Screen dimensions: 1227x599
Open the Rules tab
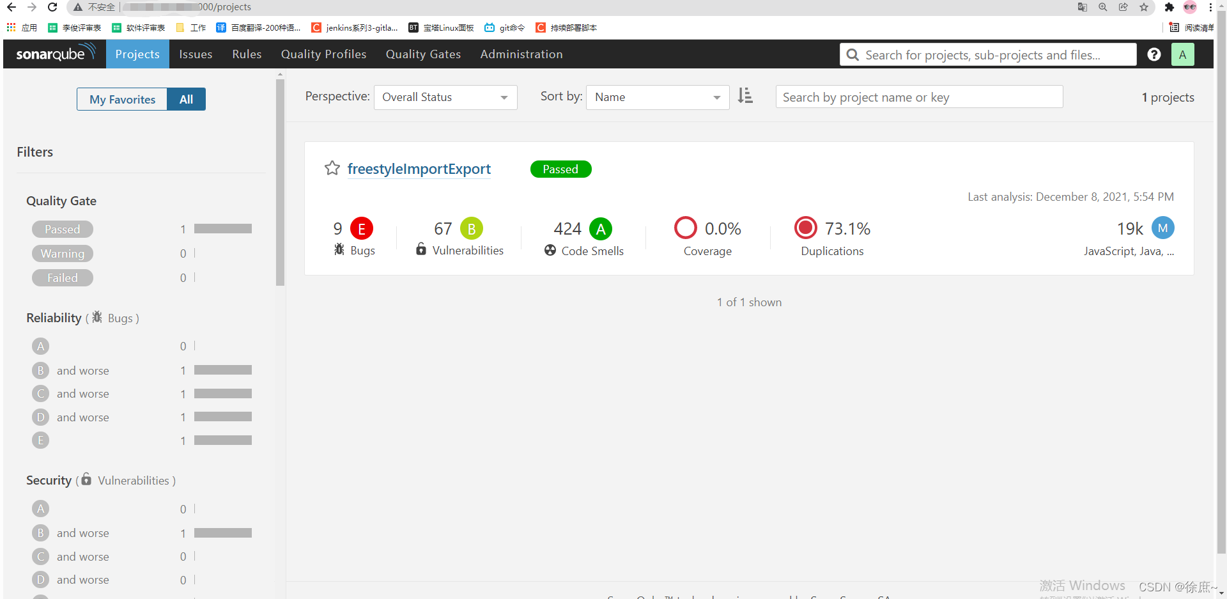point(247,54)
